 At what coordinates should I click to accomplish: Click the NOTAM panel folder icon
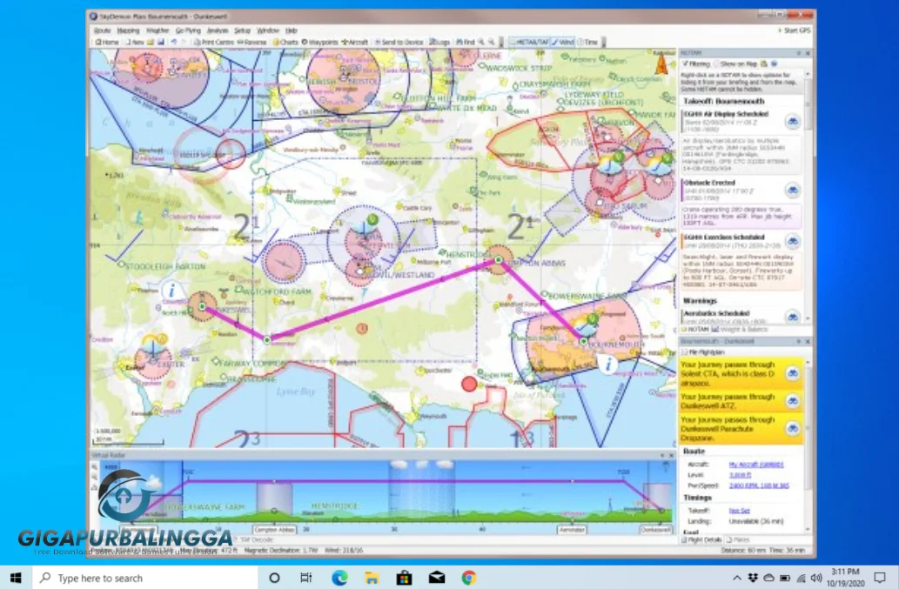click(x=764, y=64)
